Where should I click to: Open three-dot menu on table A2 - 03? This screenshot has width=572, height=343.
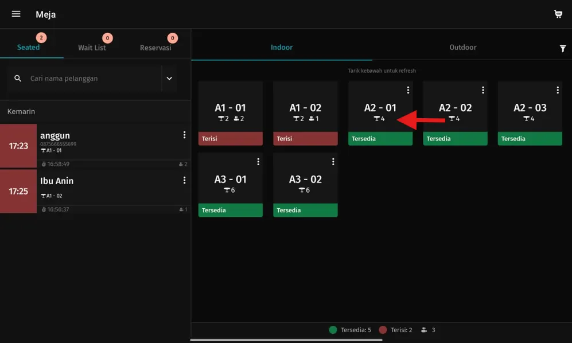tap(557, 90)
